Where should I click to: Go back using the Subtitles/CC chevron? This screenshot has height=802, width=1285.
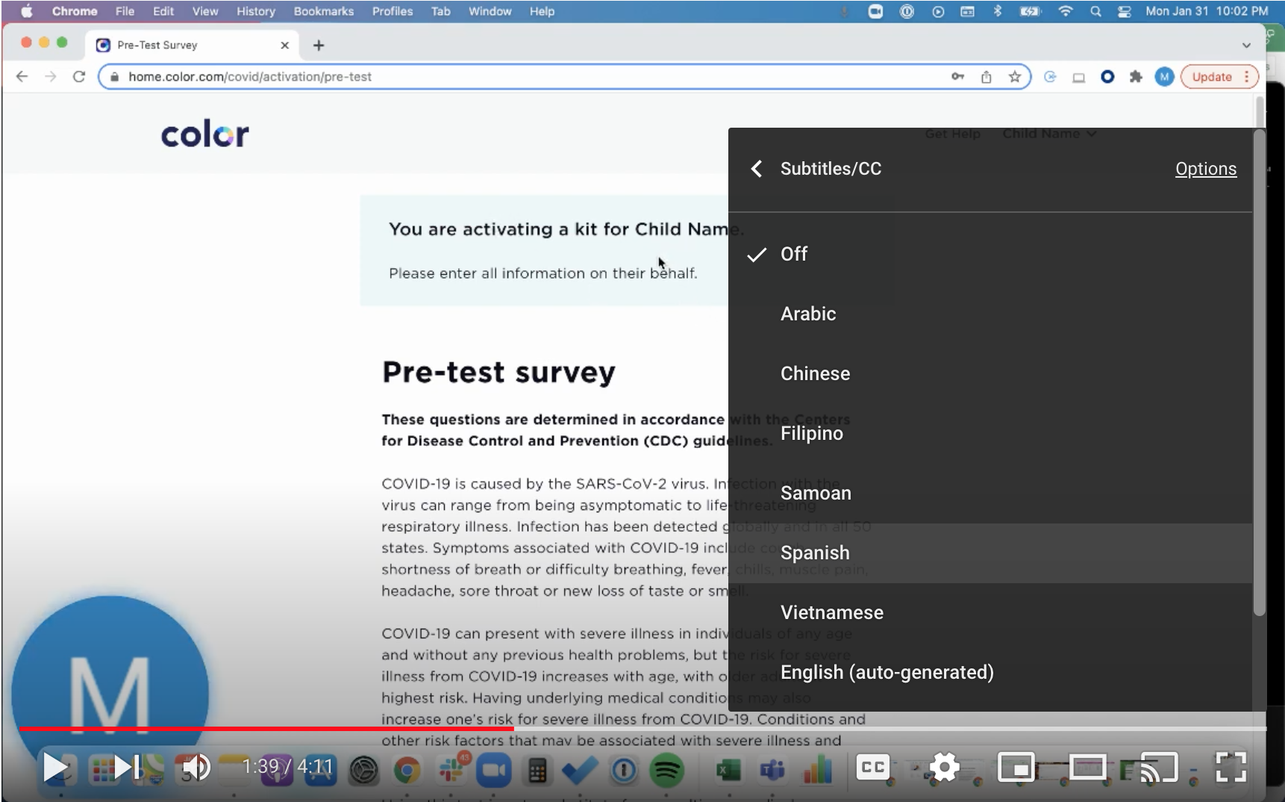[x=756, y=168]
